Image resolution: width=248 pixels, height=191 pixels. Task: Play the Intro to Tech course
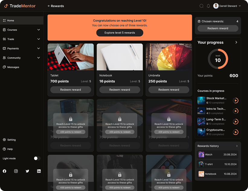(236, 111)
